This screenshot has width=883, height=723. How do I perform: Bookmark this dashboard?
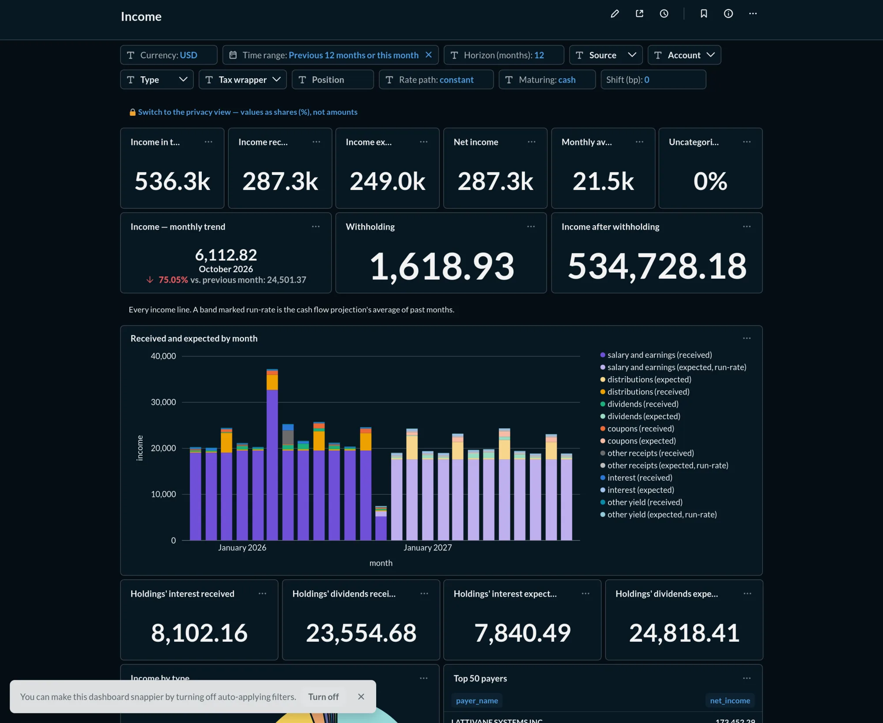tap(704, 14)
